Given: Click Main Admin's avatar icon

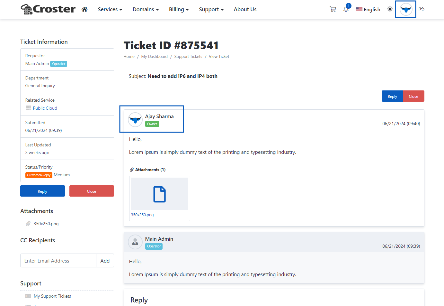Looking at the screenshot, I should 135,242.
